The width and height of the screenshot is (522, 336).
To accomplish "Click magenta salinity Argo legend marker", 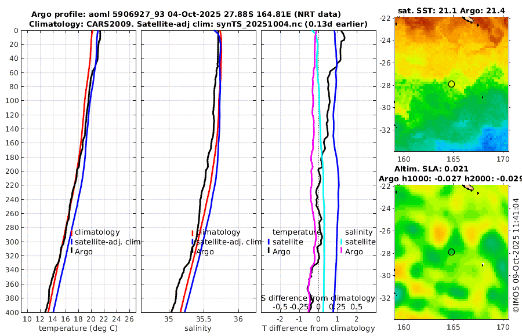I will pyautogui.click(x=341, y=251).
